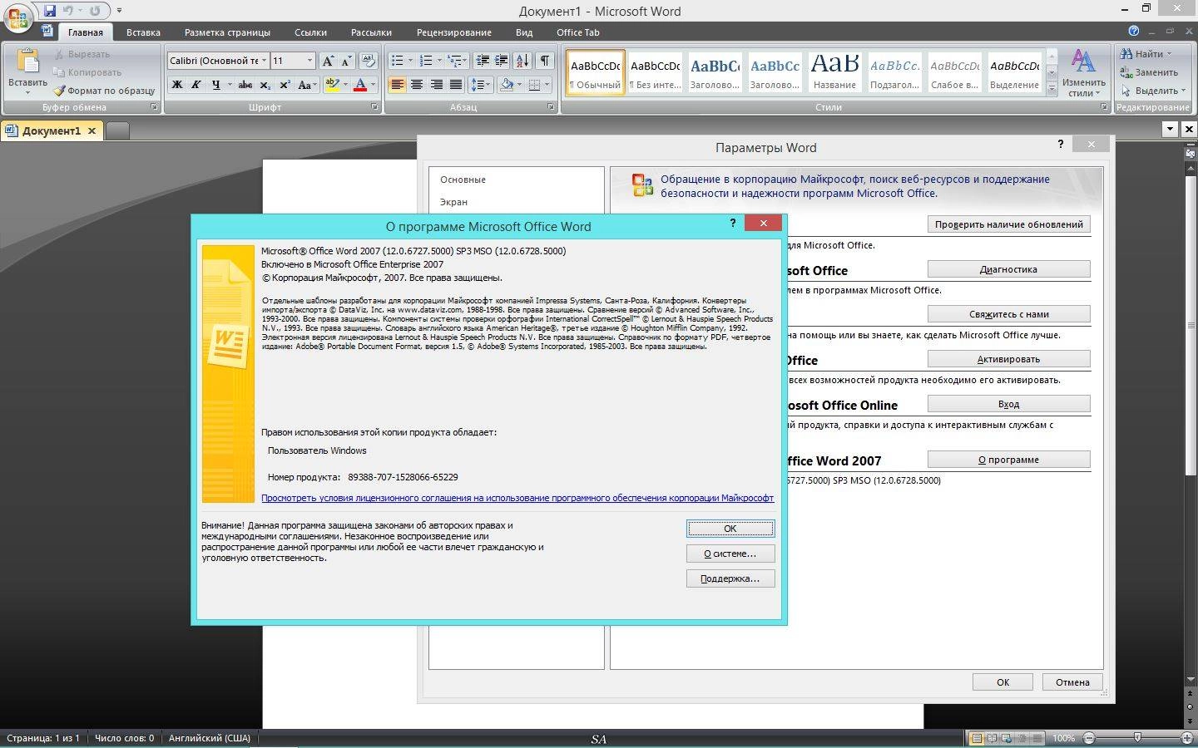Expand the font color dropdown arrow
Viewport: 1198px width, 748px height.
(x=373, y=85)
